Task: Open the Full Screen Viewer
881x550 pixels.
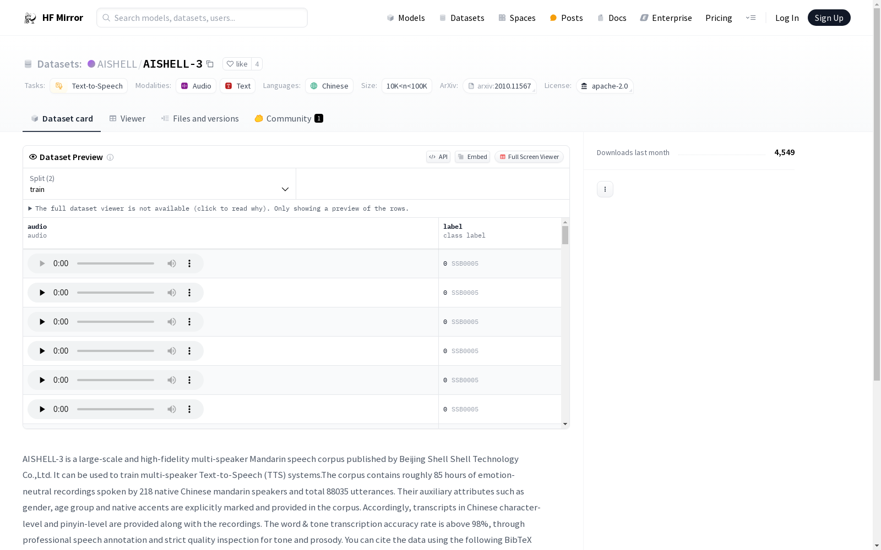Action: click(x=529, y=157)
